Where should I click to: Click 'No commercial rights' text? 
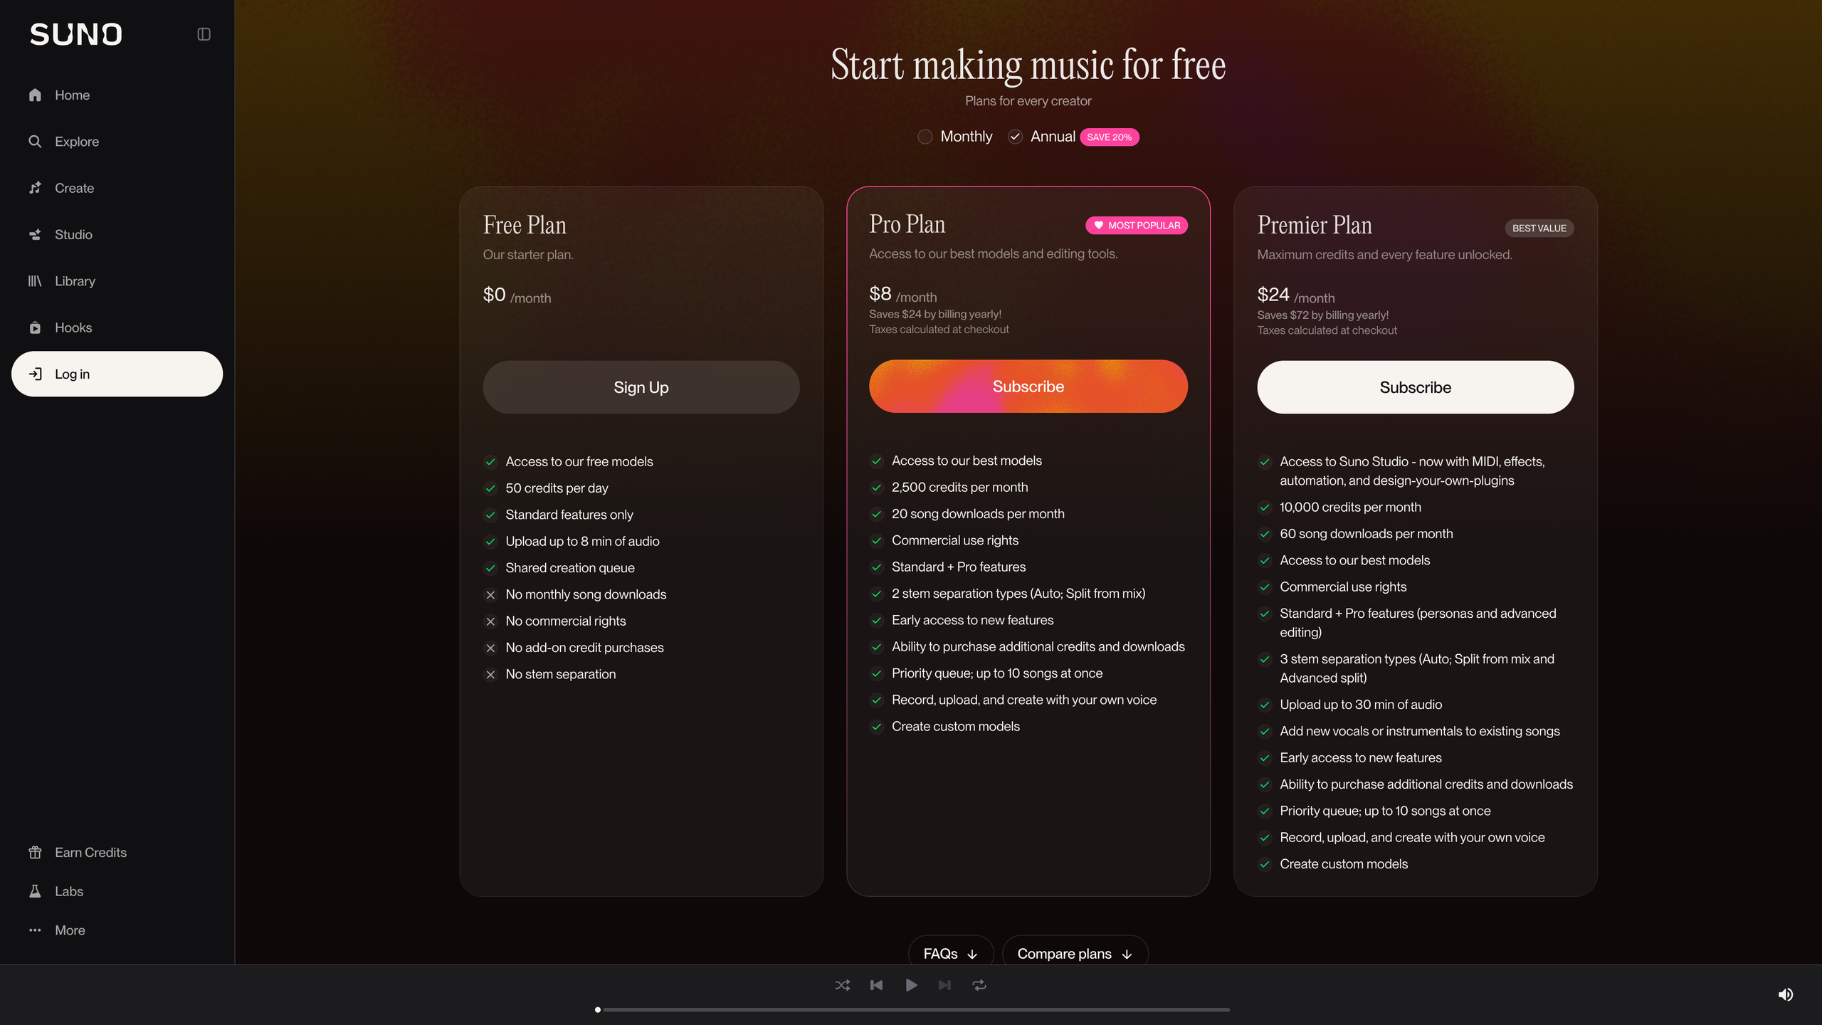(566, 621)
